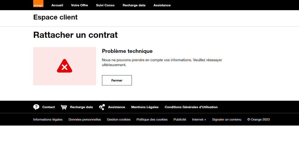
Task: Click the error message starting Nous ne pouvons
Action: pyautogui.click(x=162, y=62)
